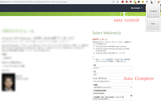Image resolution: width=161 pixels, height=101 pixels.
Task: Open the イベント登録規約 link
Action: coord(107,59)
